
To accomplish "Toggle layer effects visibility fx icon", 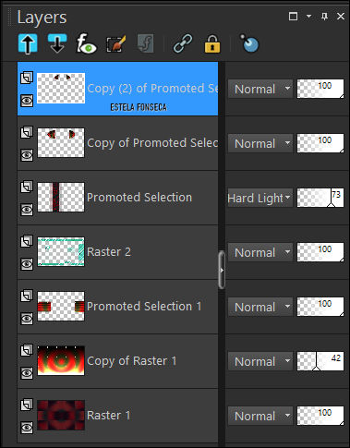I will point(86,43).
